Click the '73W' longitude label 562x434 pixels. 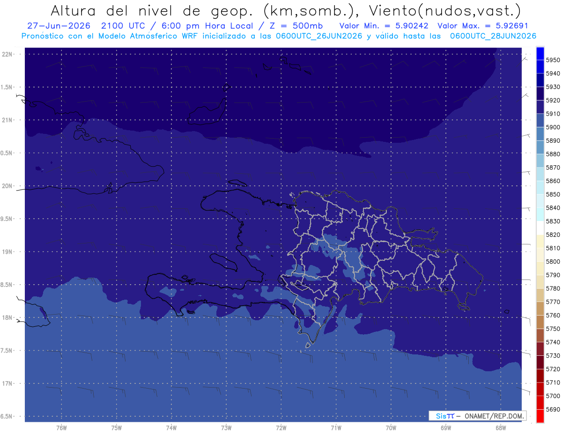[226, 427]
